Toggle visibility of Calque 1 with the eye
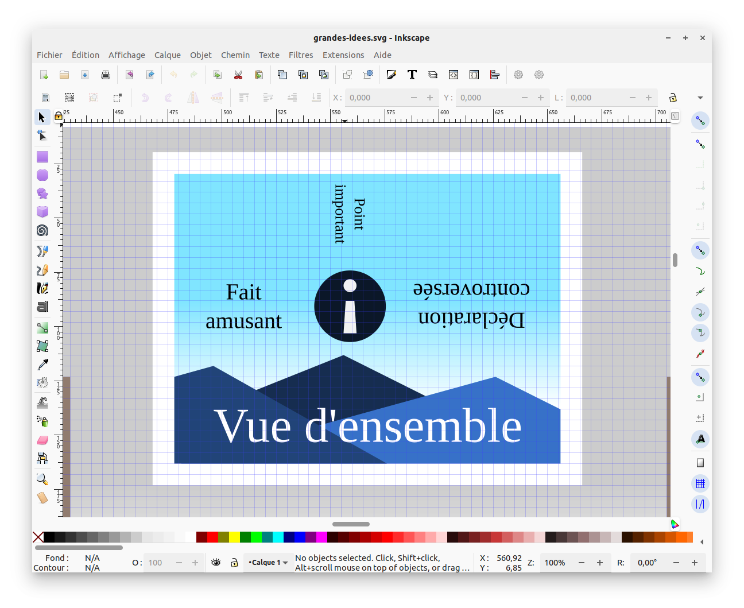 [216, 563]
